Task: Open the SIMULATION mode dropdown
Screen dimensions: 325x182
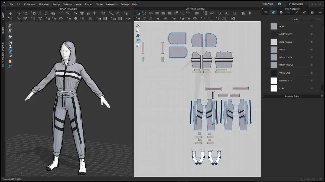Action: coord(297,4)
